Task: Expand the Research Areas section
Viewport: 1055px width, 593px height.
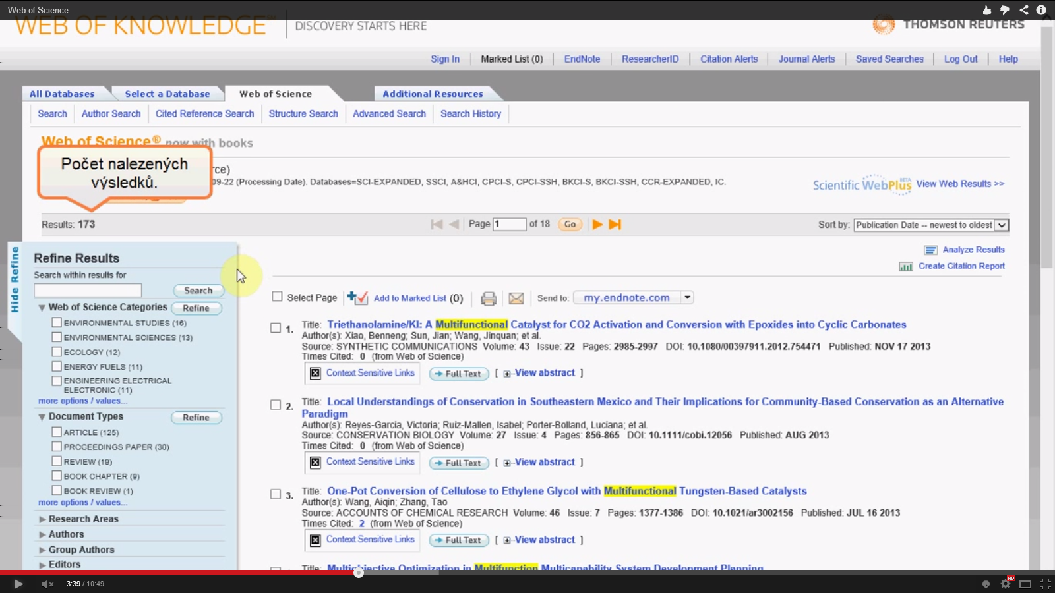Action: click(42, 519)
